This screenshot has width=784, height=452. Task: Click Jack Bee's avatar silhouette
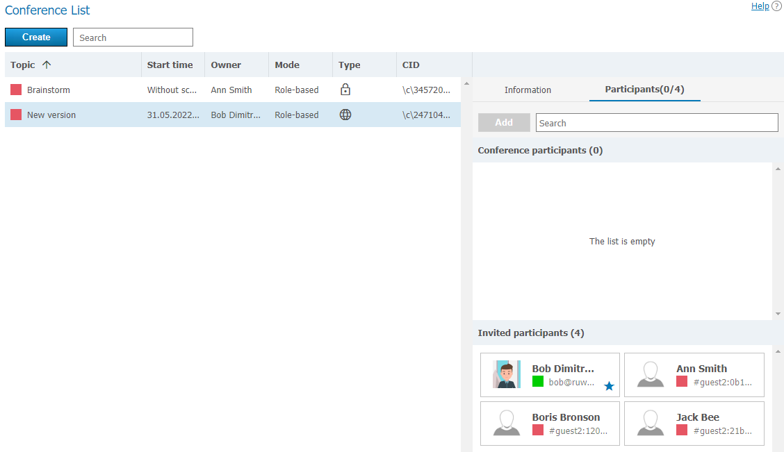[x=651, y=423]
